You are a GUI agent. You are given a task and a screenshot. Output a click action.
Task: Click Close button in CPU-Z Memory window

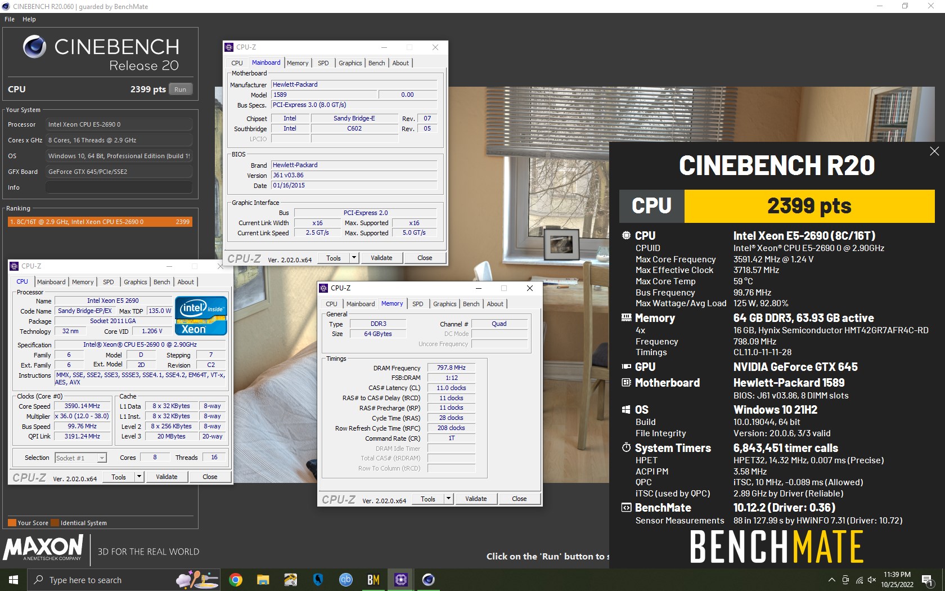[519, 499]
